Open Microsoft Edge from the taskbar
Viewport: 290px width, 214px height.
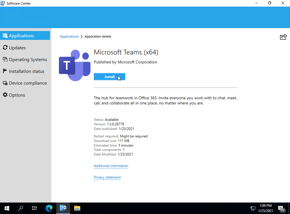coord(49,208)
